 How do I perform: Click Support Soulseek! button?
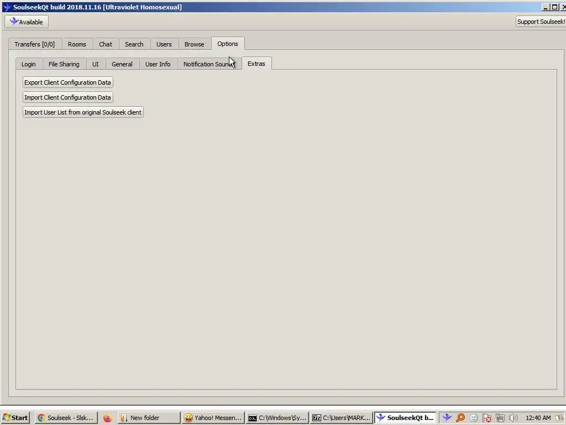541,22
